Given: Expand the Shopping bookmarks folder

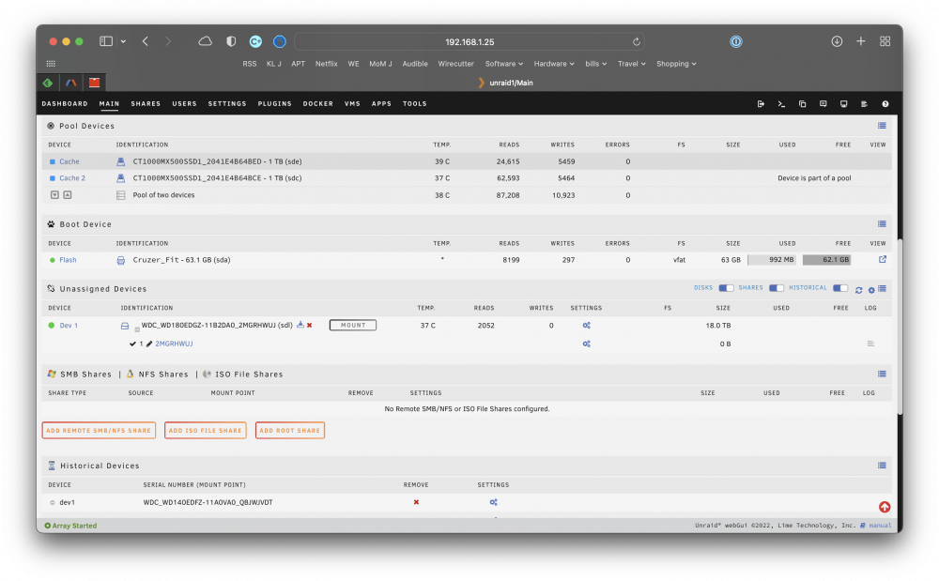Looking at the screenshot, I should [676, 64].
